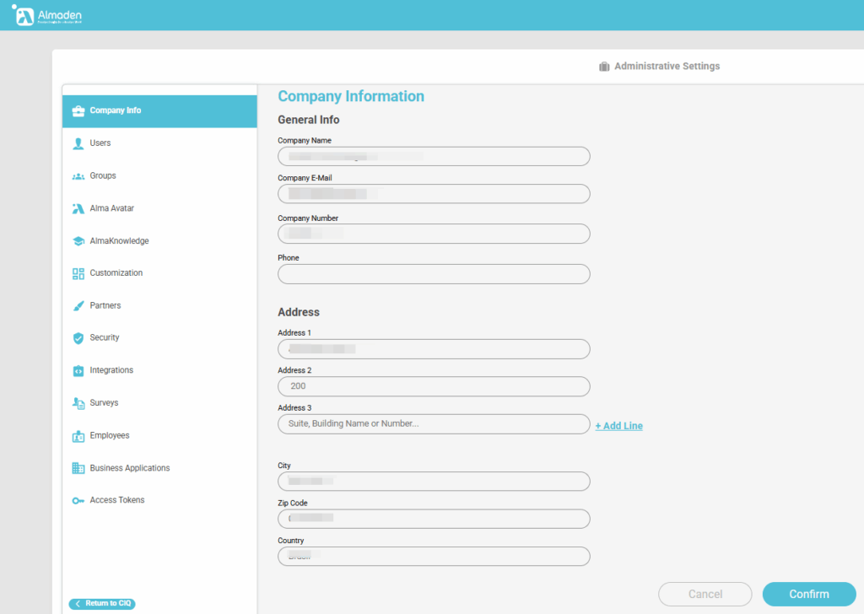Click the Security shield icon
Screen dimensions: 864x614
(x=78, y=338)
